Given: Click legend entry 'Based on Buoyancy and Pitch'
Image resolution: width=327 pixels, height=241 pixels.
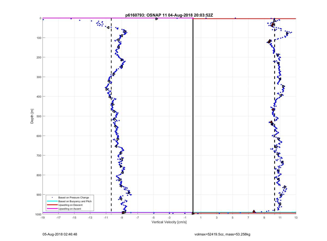Looking at the screenshot, I should 75,201.
